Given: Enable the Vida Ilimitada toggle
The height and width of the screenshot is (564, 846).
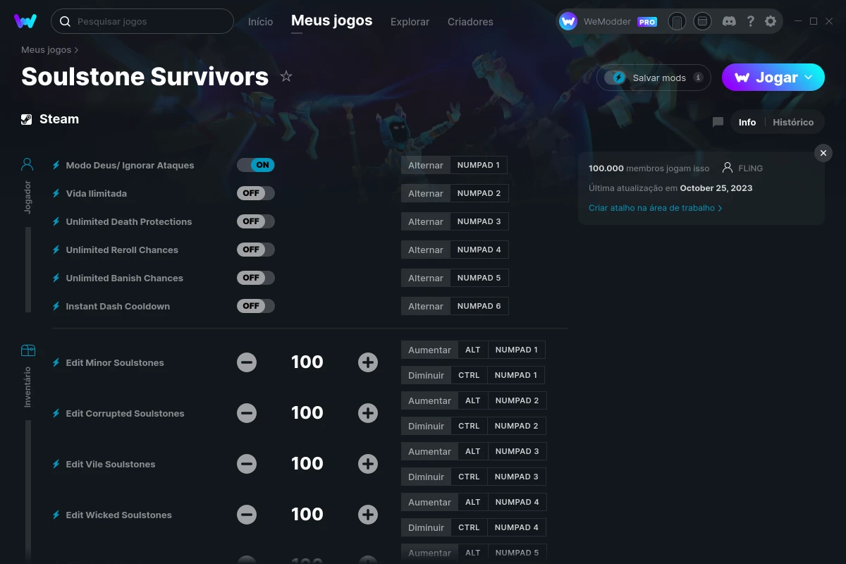Looking at the screenshot, I should 256,193.
